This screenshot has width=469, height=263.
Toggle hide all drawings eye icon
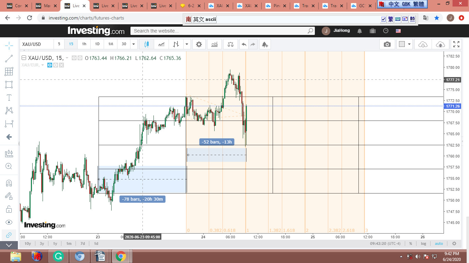[x=9, y=222]
